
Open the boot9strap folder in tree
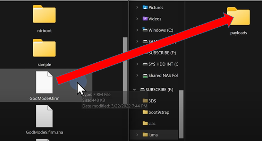[159, 112]
